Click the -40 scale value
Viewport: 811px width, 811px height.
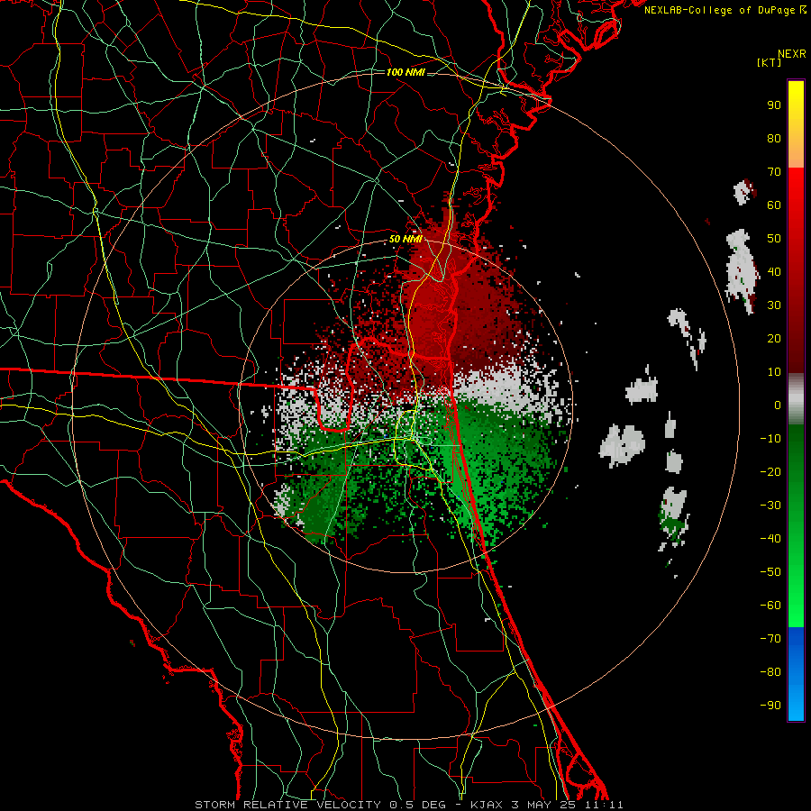770,539
